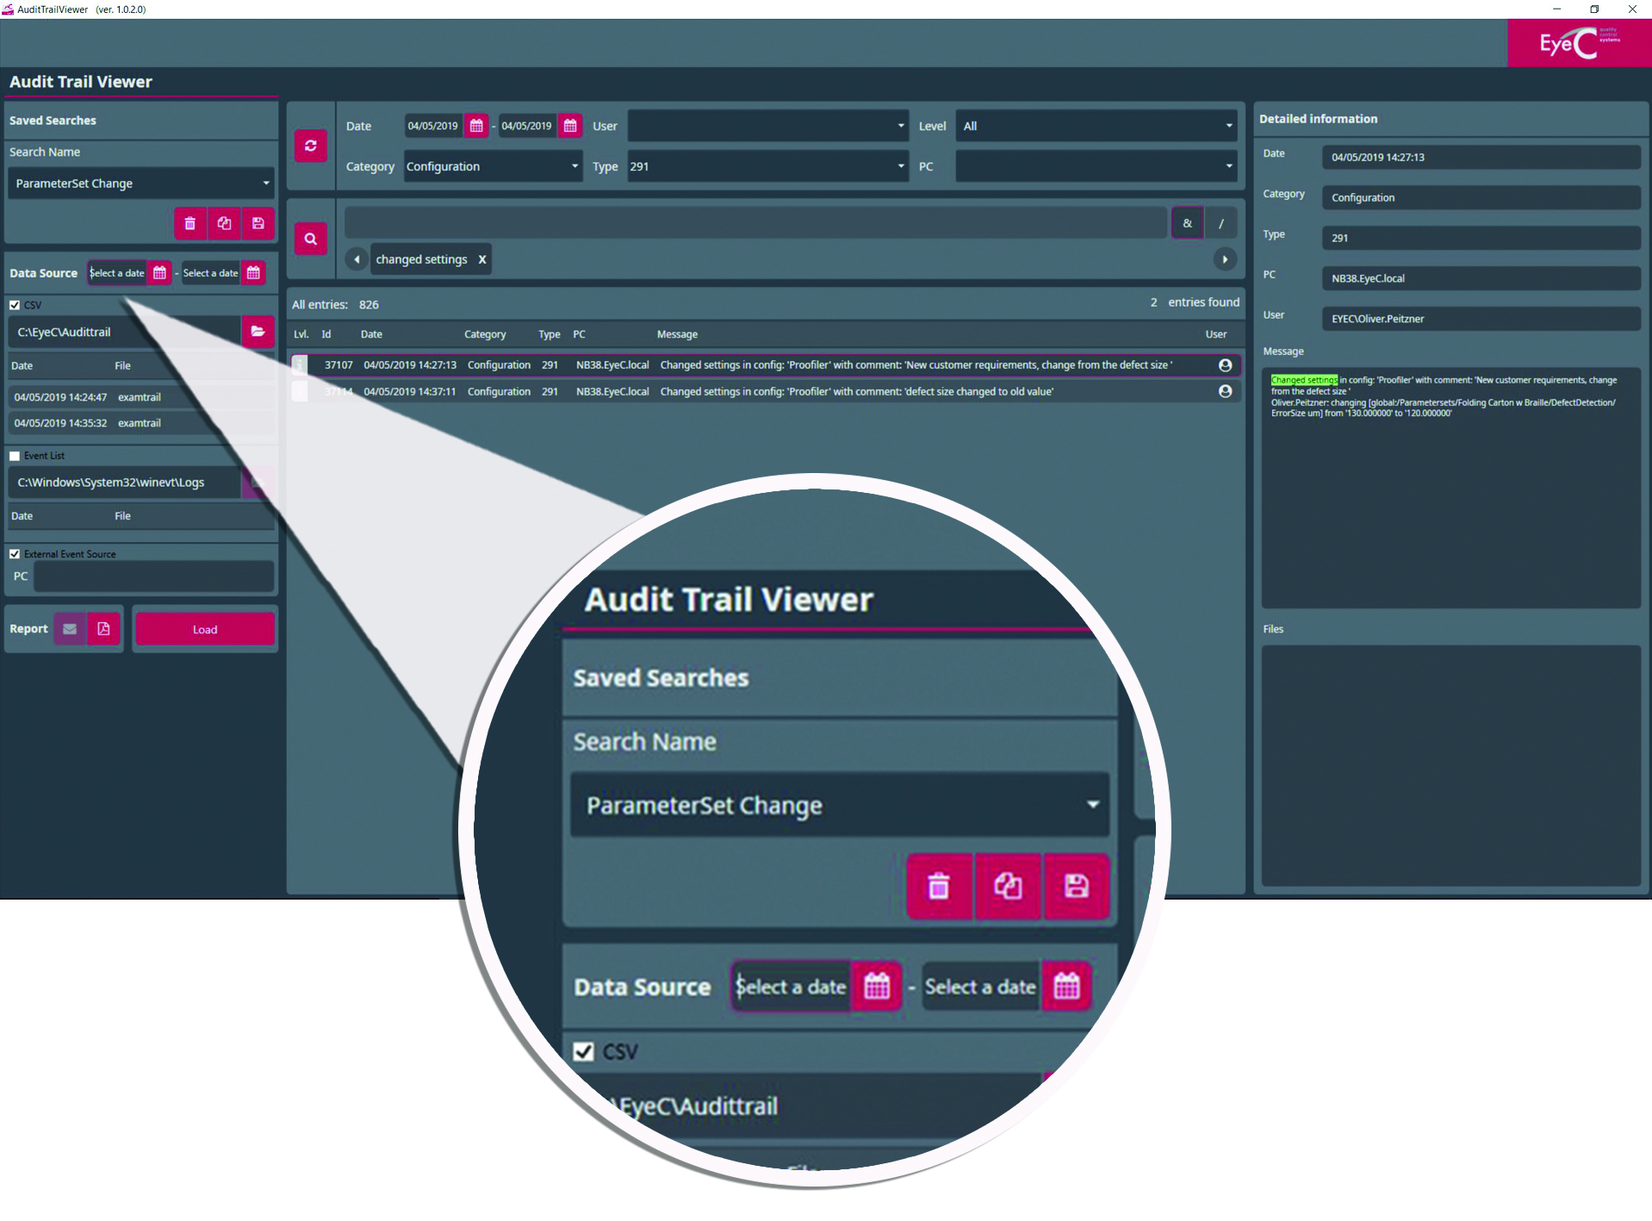Delete saved search with trash icon

[190, 223]
